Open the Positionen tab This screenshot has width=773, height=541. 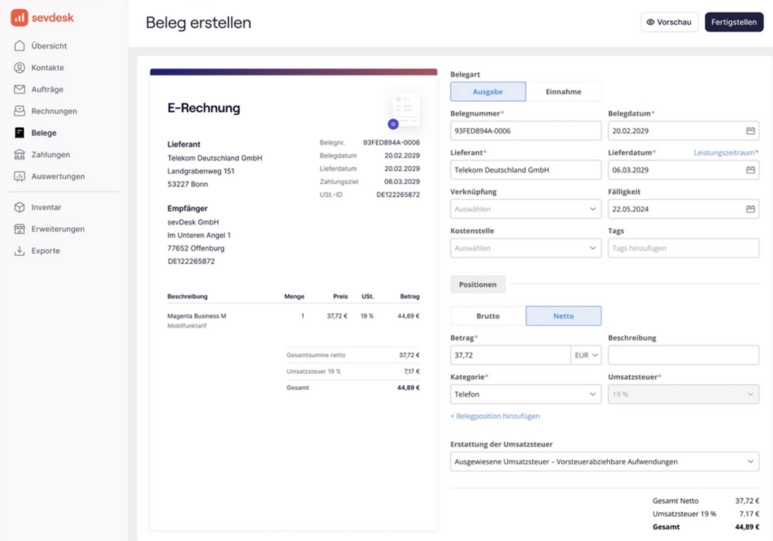[478, 284]
